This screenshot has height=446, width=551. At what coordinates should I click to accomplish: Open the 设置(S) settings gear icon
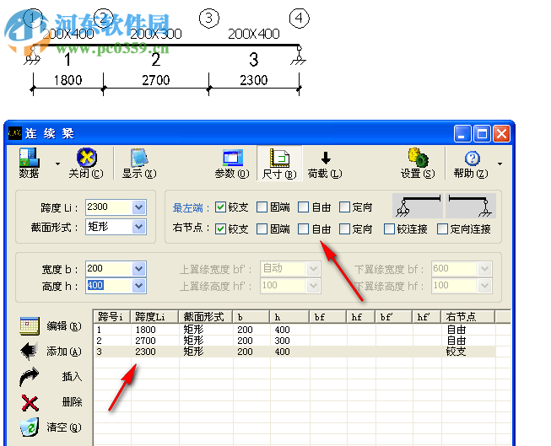(418, 163)
